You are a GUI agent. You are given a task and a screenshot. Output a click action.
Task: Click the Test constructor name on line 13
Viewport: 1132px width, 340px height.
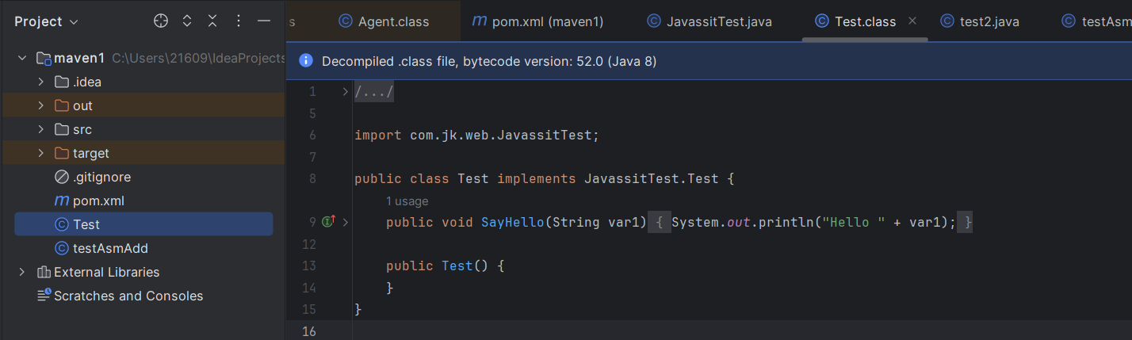[457, 266]
